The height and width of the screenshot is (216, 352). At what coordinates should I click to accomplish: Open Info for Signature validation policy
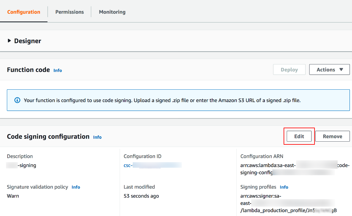click(x=76, y=187)
